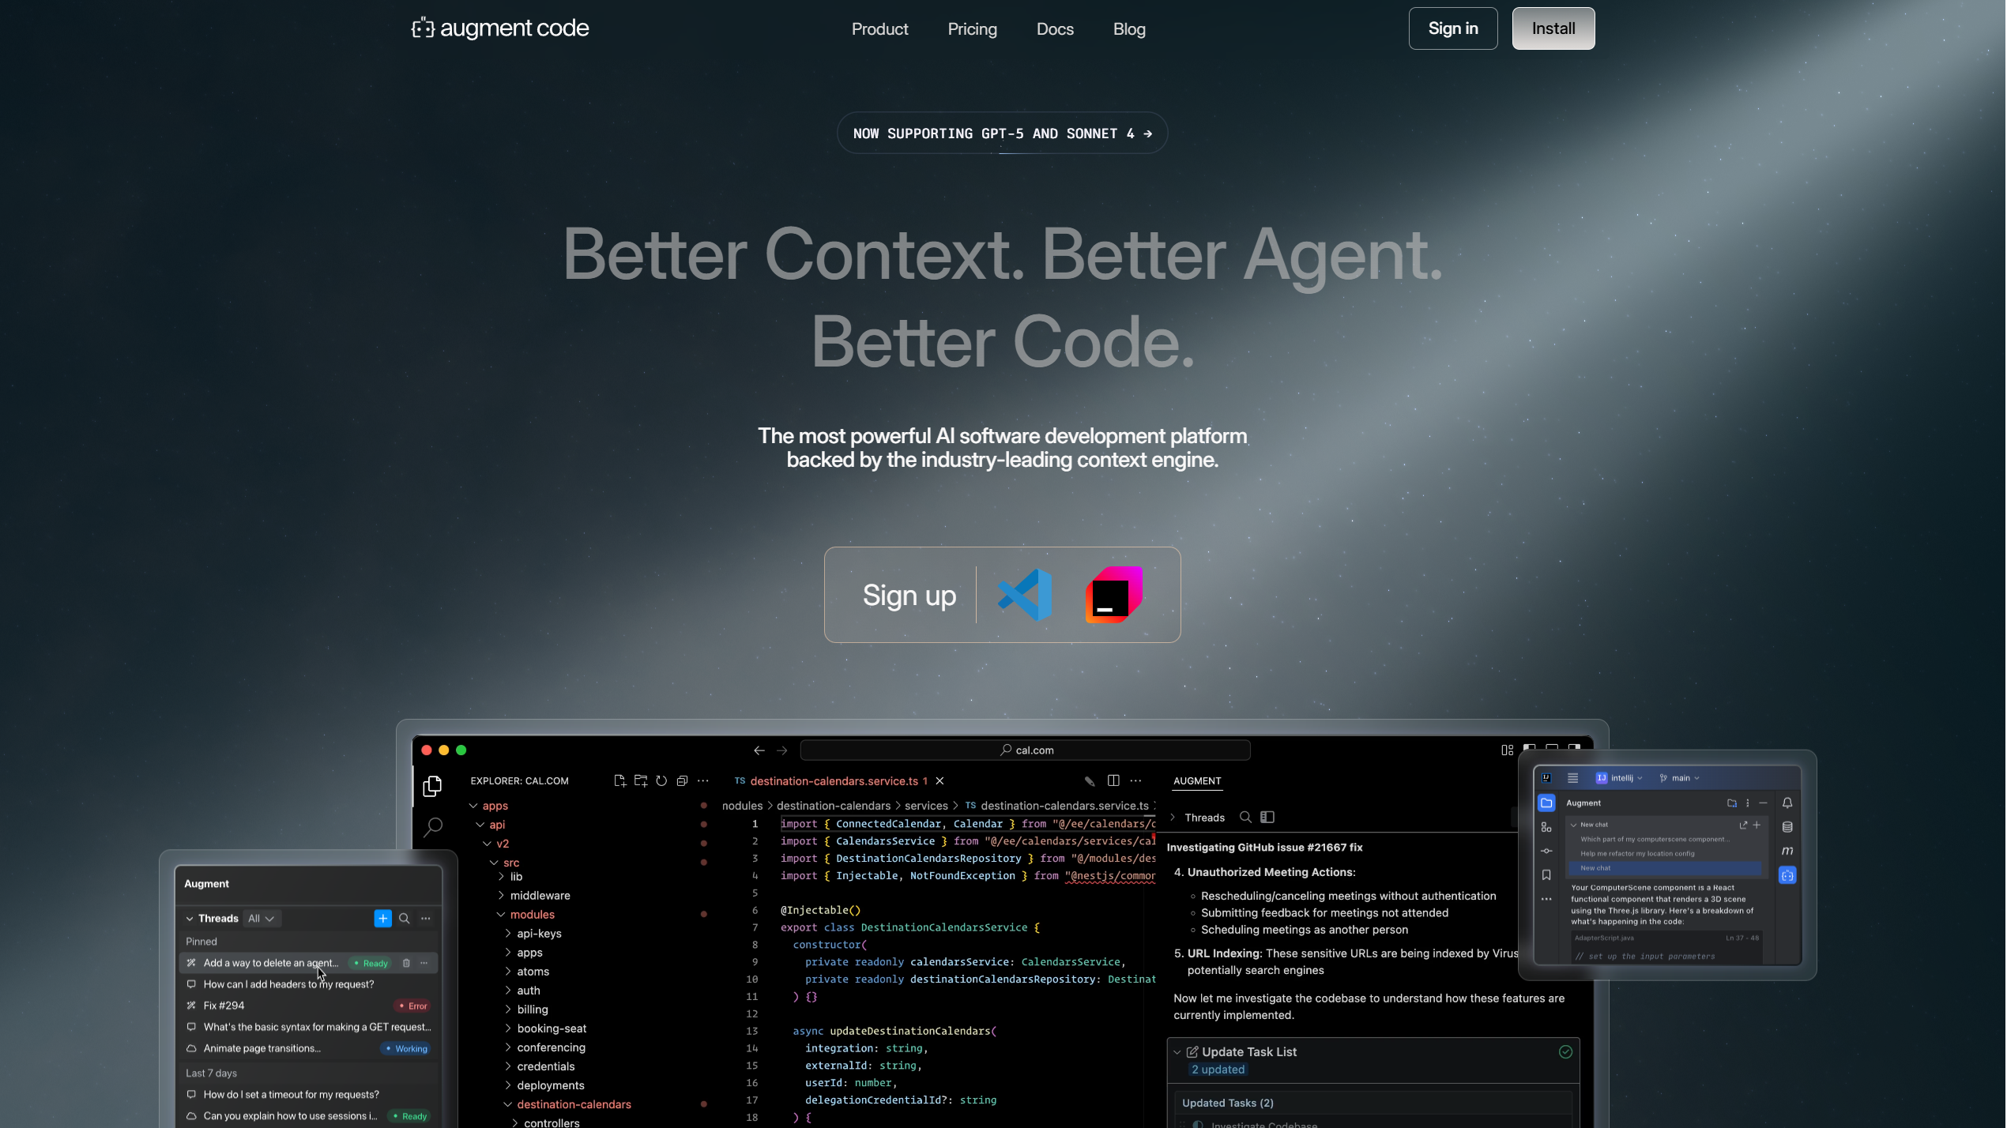2007x1128 pixels.
Task: Click the Sign up button
Action: coord(909,595)
